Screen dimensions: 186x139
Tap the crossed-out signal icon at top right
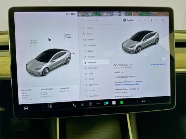(162, 20)
